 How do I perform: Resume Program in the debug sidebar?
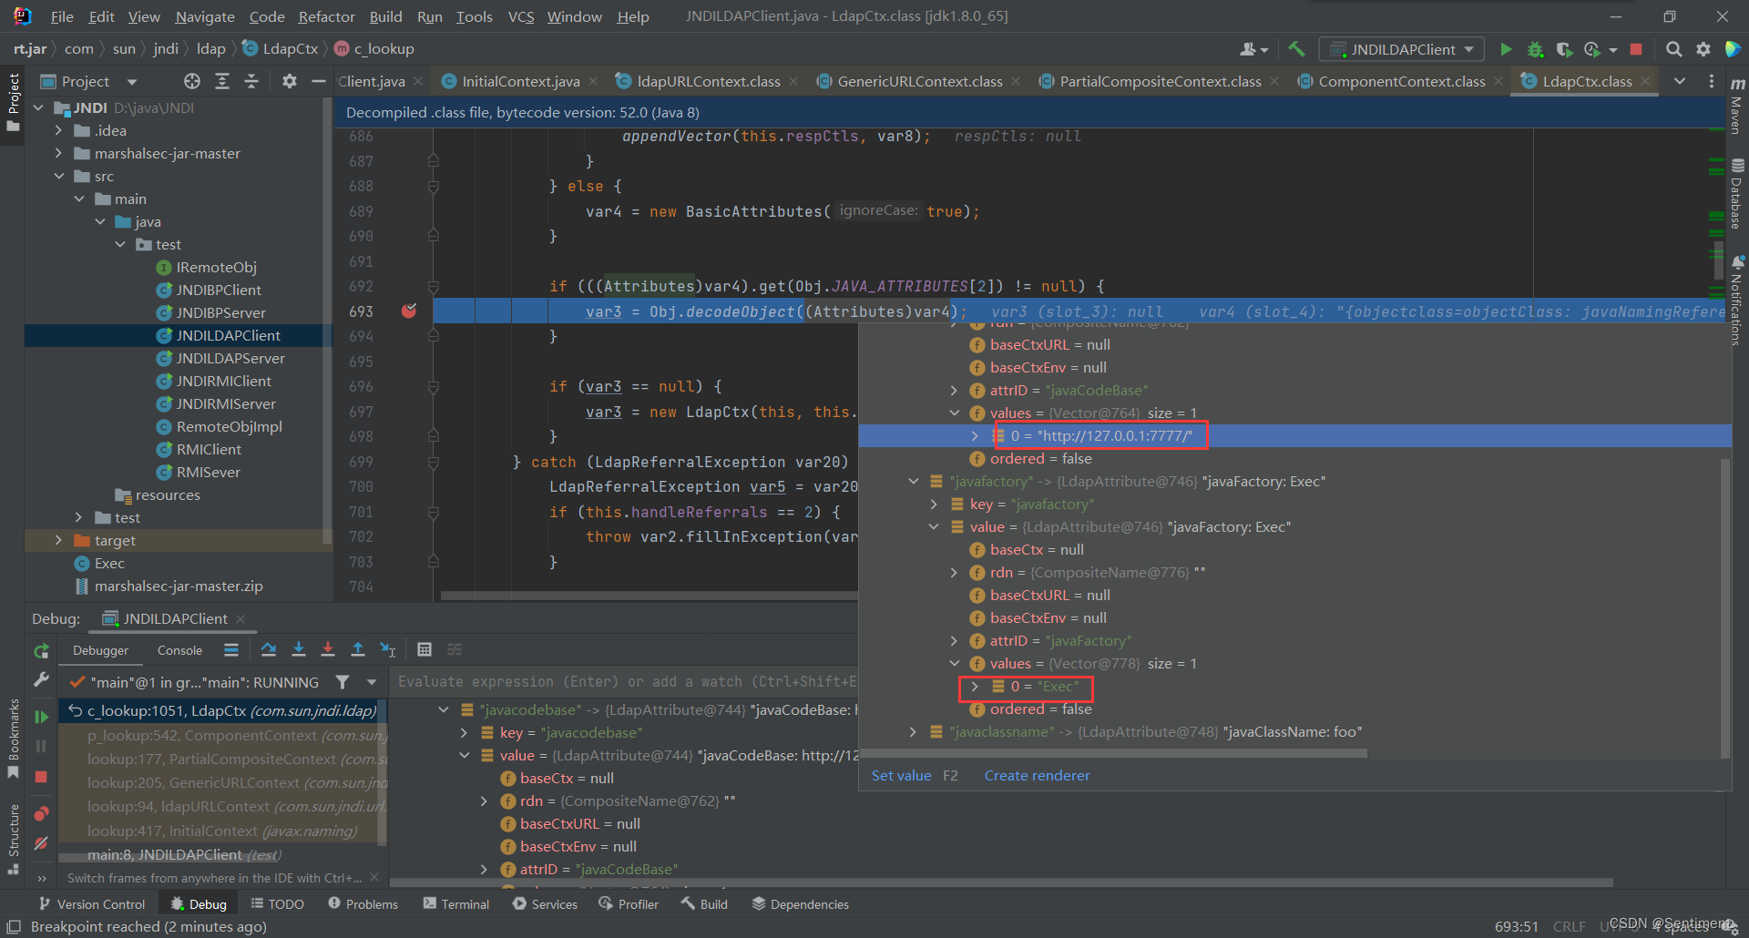click(41, 717)
